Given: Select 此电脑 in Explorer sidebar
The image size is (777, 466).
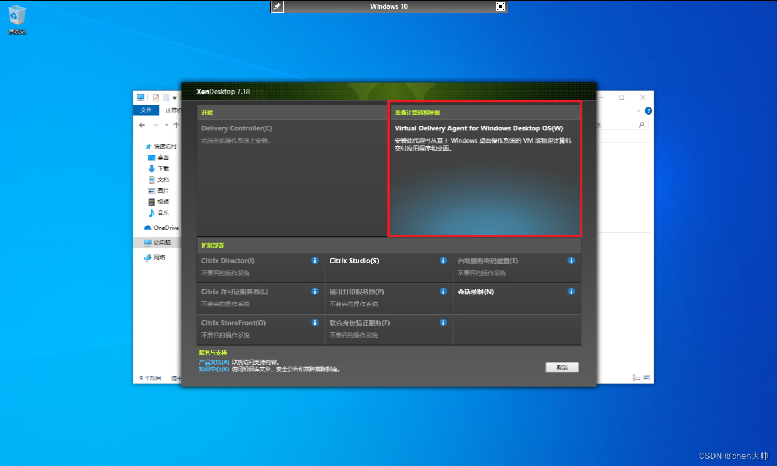Looking at the screenshot, I should [x=157, y=242].
